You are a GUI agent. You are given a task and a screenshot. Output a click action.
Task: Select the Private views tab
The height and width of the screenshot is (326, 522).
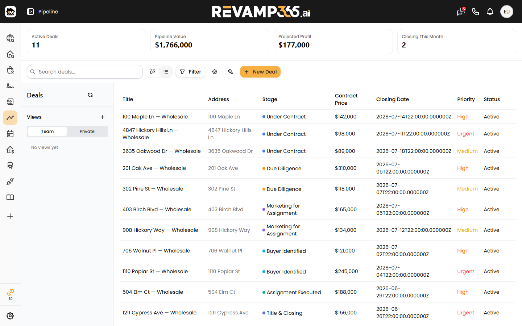coord(87,131)
